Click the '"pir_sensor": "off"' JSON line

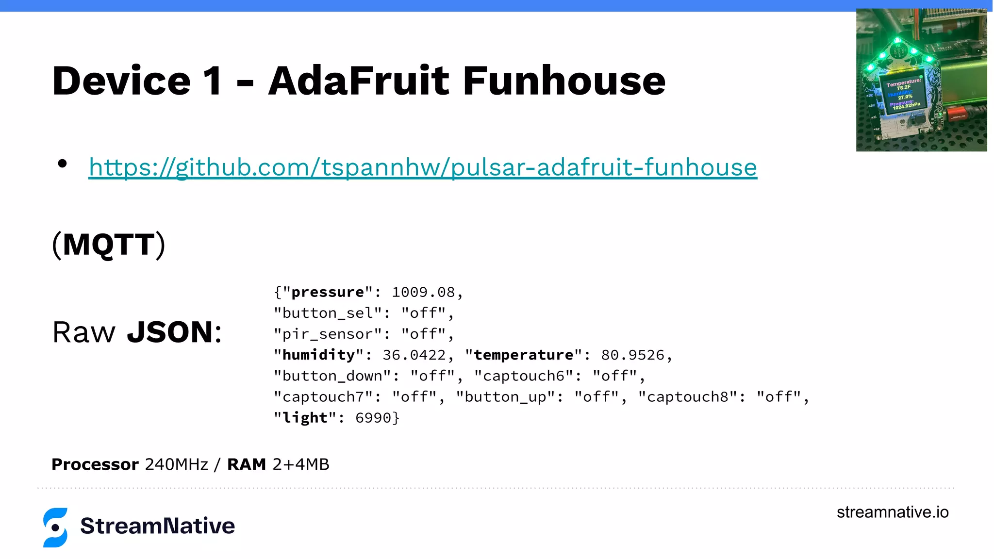pyautogui.click(x=364, y=334)
